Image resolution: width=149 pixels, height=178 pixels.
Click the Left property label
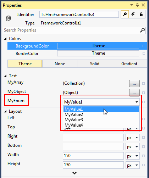point(11,118)
